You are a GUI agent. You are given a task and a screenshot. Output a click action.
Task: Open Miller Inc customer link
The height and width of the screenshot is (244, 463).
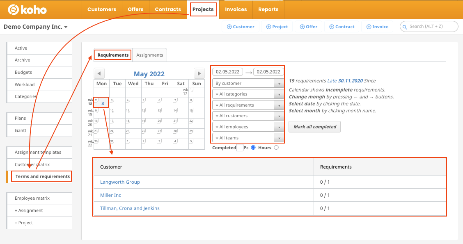(110, 195)
